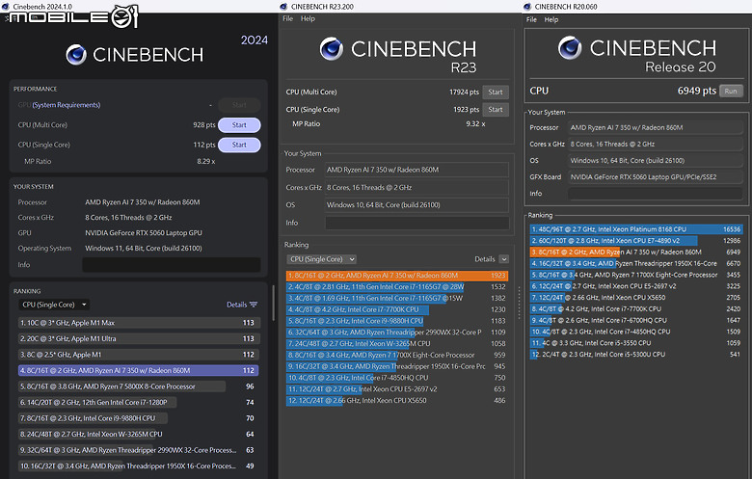Select Xeon E7-4890 v2 row in R20 ranking

point(636,241)
